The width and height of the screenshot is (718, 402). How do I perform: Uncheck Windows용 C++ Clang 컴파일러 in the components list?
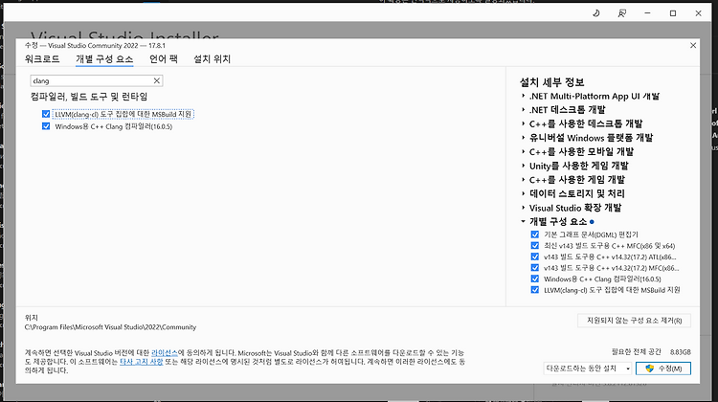click(x=46, y=126)
